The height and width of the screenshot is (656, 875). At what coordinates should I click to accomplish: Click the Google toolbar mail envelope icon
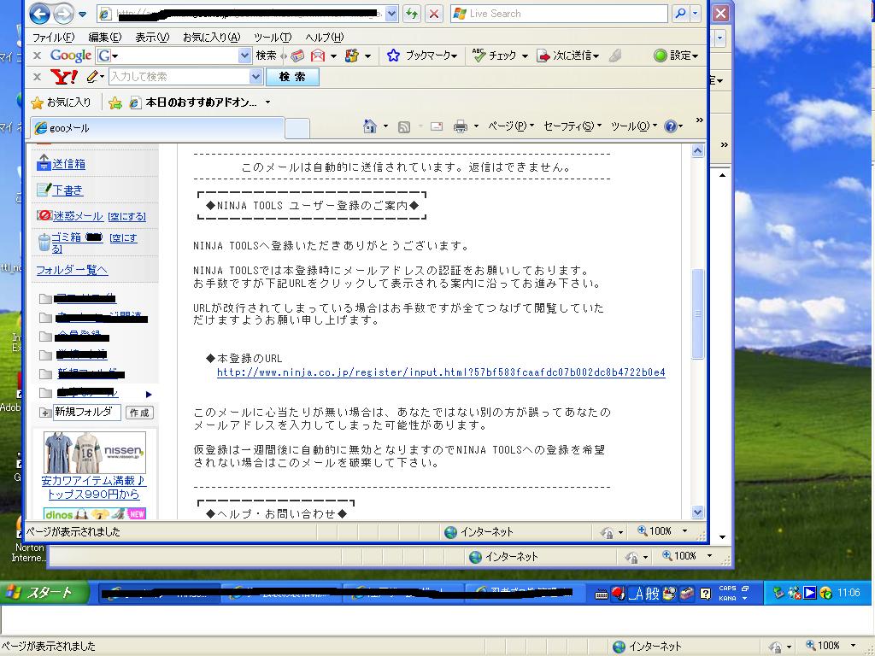pos(318,56)
